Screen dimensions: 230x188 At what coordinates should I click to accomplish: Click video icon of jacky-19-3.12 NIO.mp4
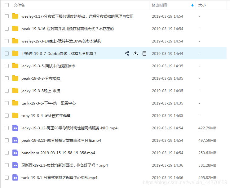point(15,128)
